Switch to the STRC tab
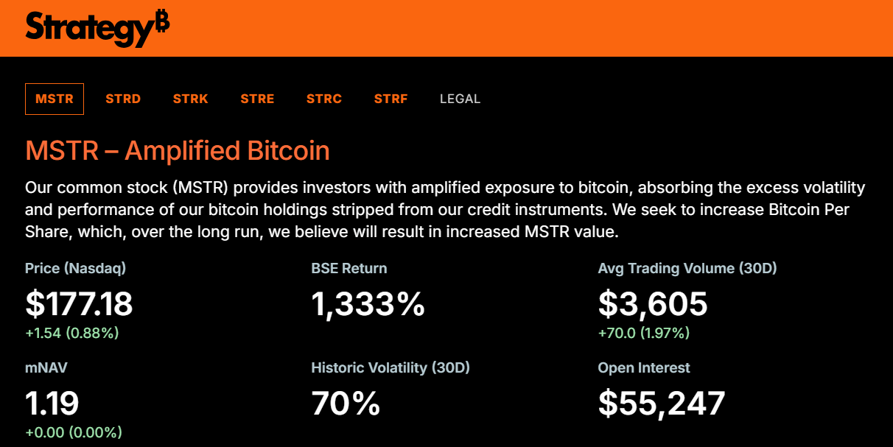Image resolution: width=893 pixels, height=447 pixels. coord(324,99)
